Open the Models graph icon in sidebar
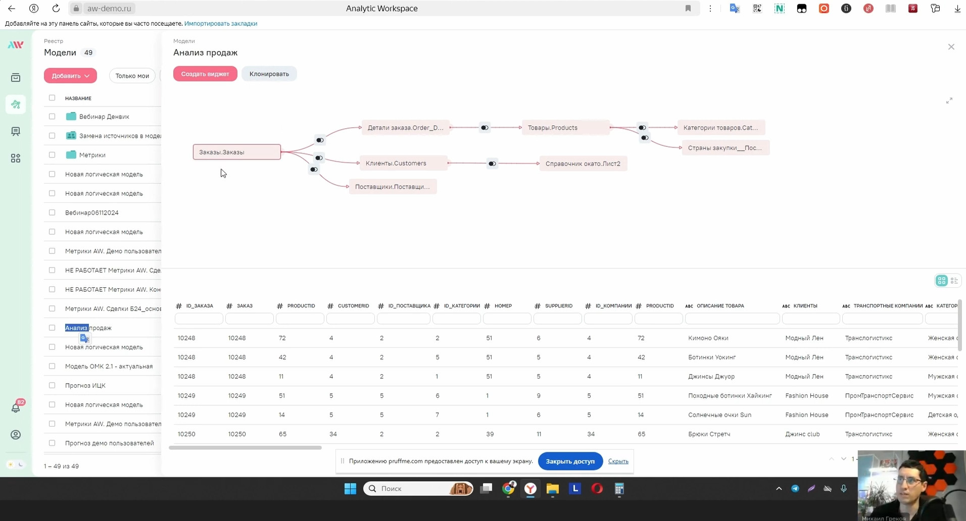 (x=16, y=105)
